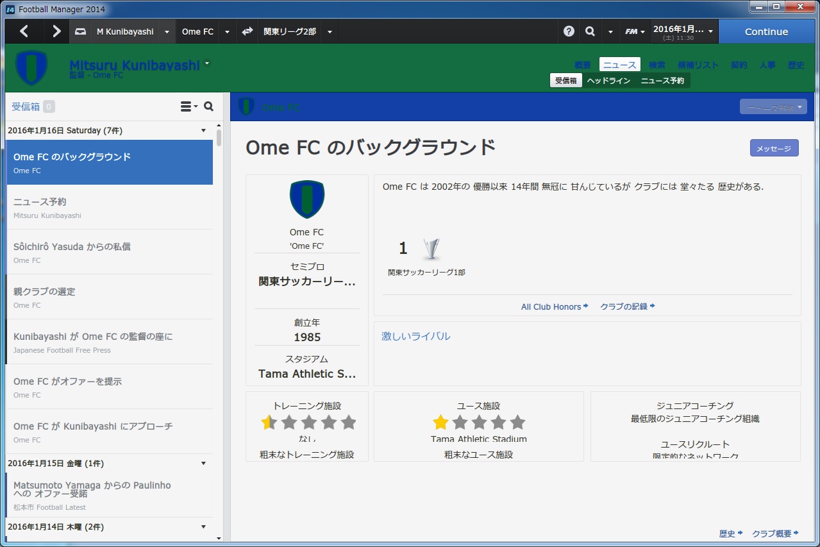This screenshot has width=820, height=547.
Task: Open the help question mark icon
Action: [x=569, y=31]
